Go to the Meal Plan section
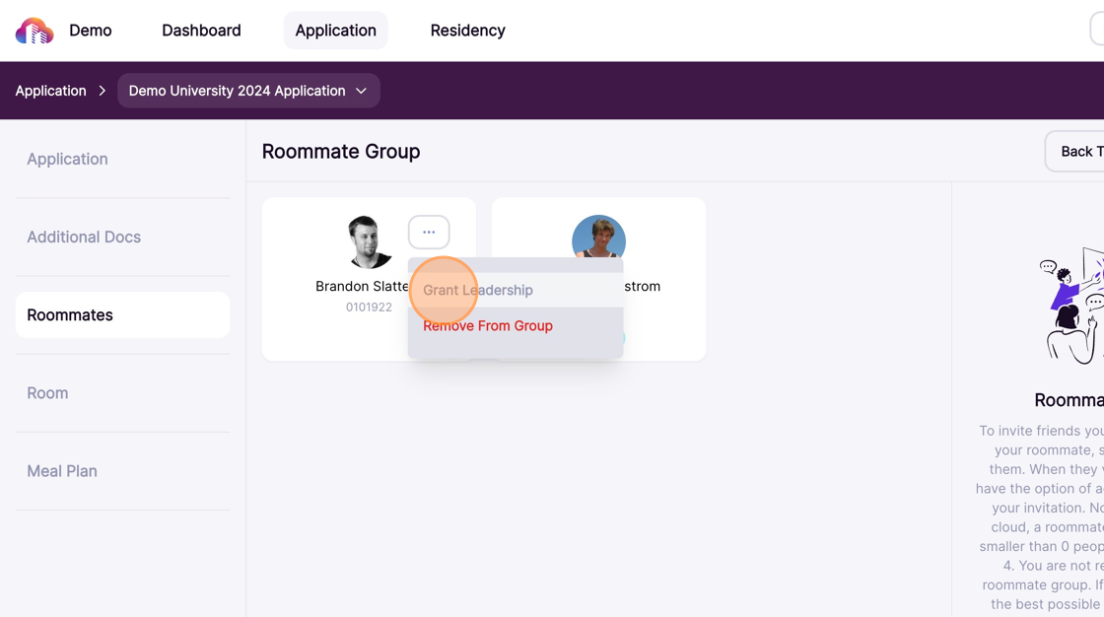Image resolution: width=1104 pixels, height=617 pixels. (x=62, y=471)
